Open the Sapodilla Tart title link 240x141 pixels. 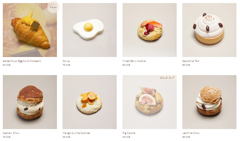[x=191, y=61]
